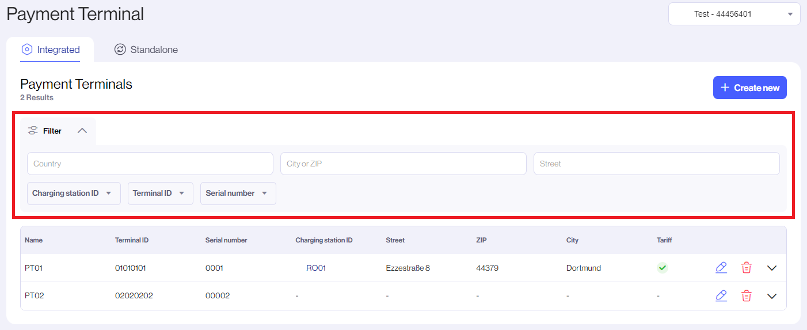This screenshot has height=330, width=807.
Task: Click the Charging station ID column header
Action: [x=324, y=240]
